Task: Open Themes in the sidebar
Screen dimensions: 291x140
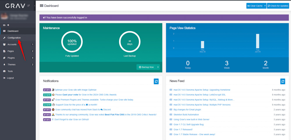Action: [x=18, y=65]
